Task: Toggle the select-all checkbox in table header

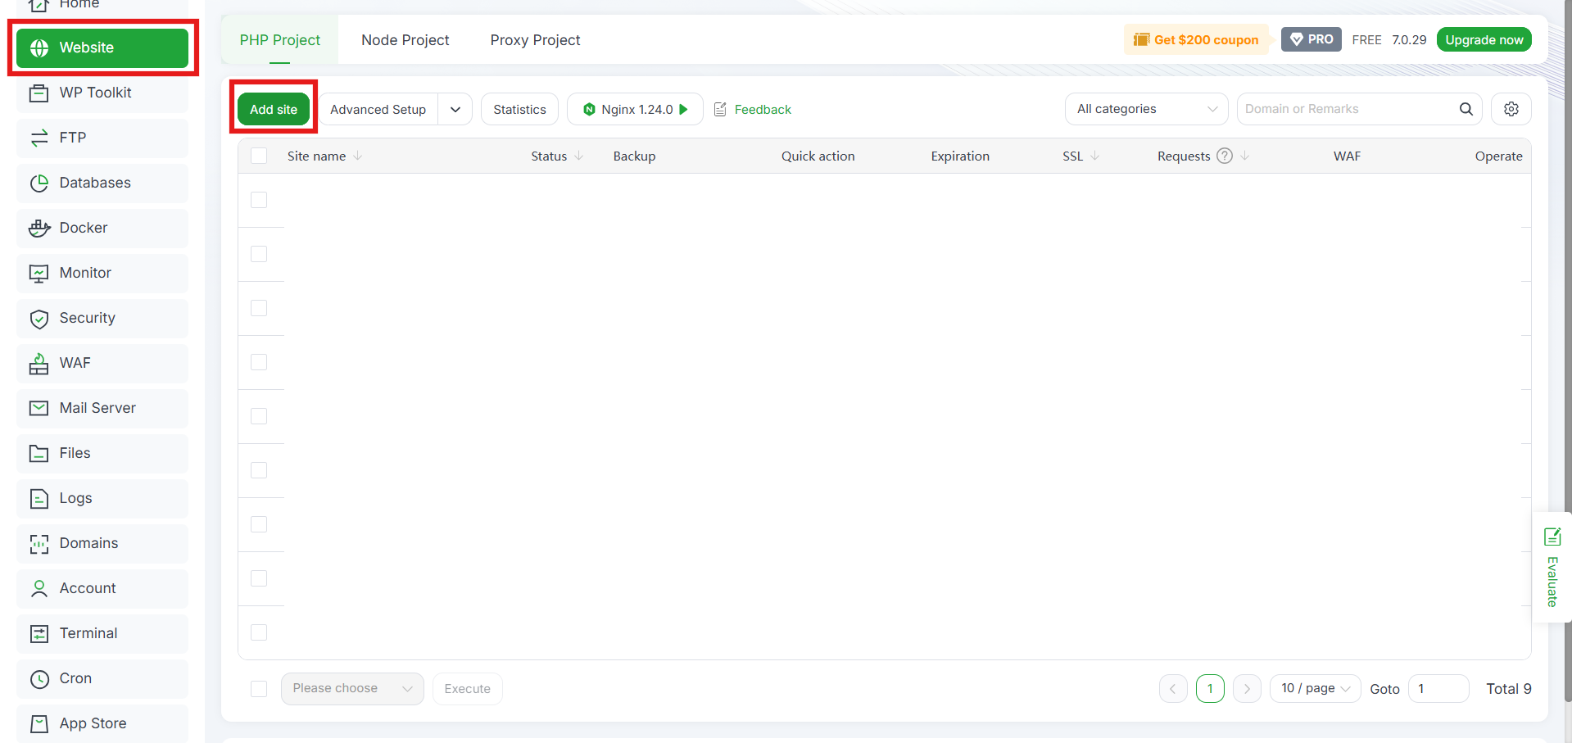Action: click(x=259, y=156)
